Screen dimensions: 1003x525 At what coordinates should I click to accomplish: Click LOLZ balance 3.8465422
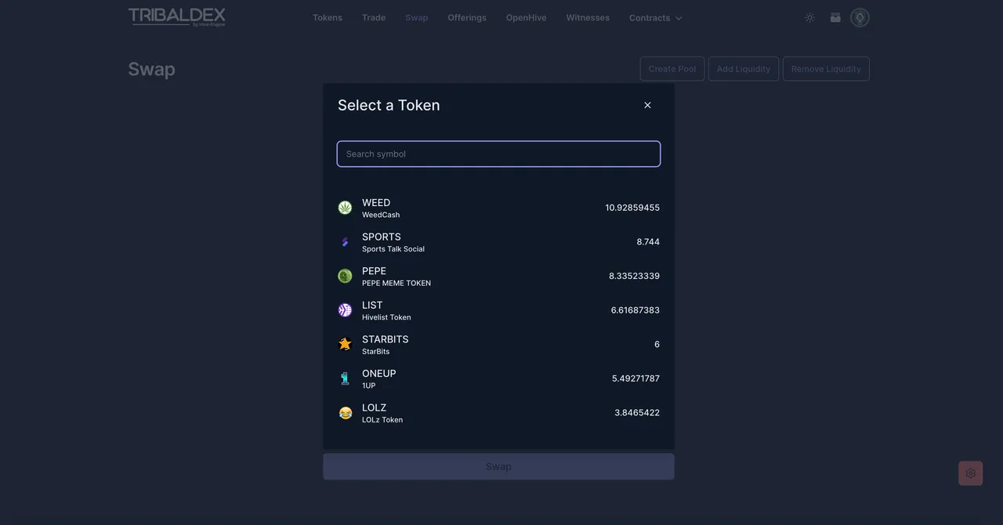click(x=637, y=413)
